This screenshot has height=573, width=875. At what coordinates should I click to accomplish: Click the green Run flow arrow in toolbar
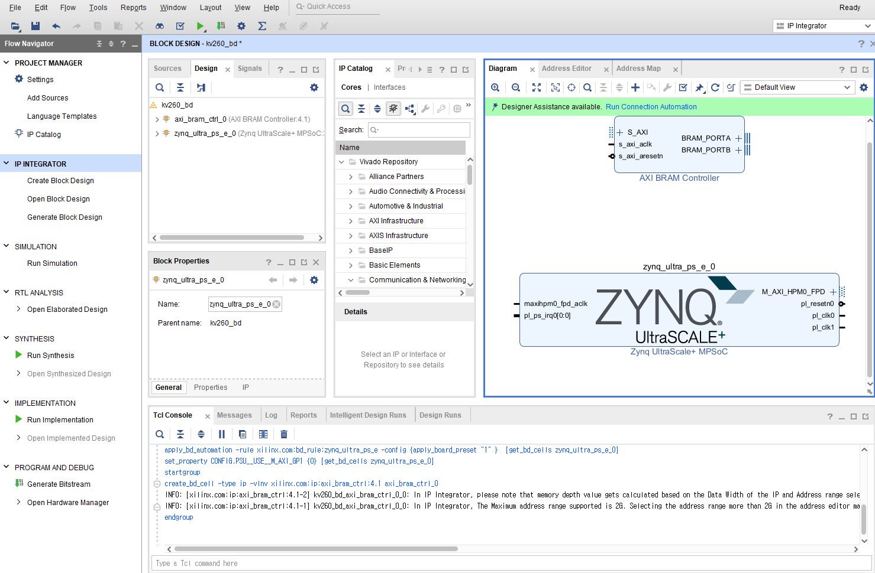(x=201, y=26)
